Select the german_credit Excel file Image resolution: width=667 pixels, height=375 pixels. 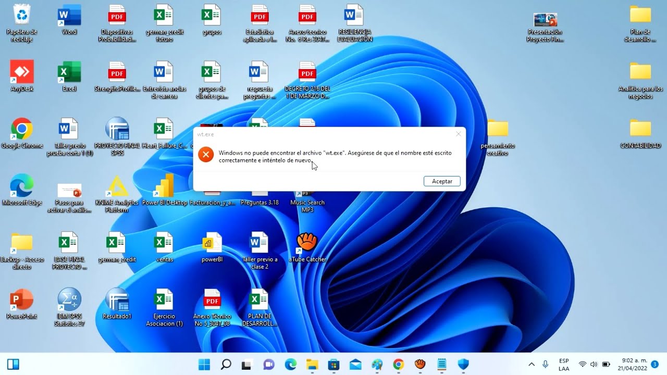117,247
